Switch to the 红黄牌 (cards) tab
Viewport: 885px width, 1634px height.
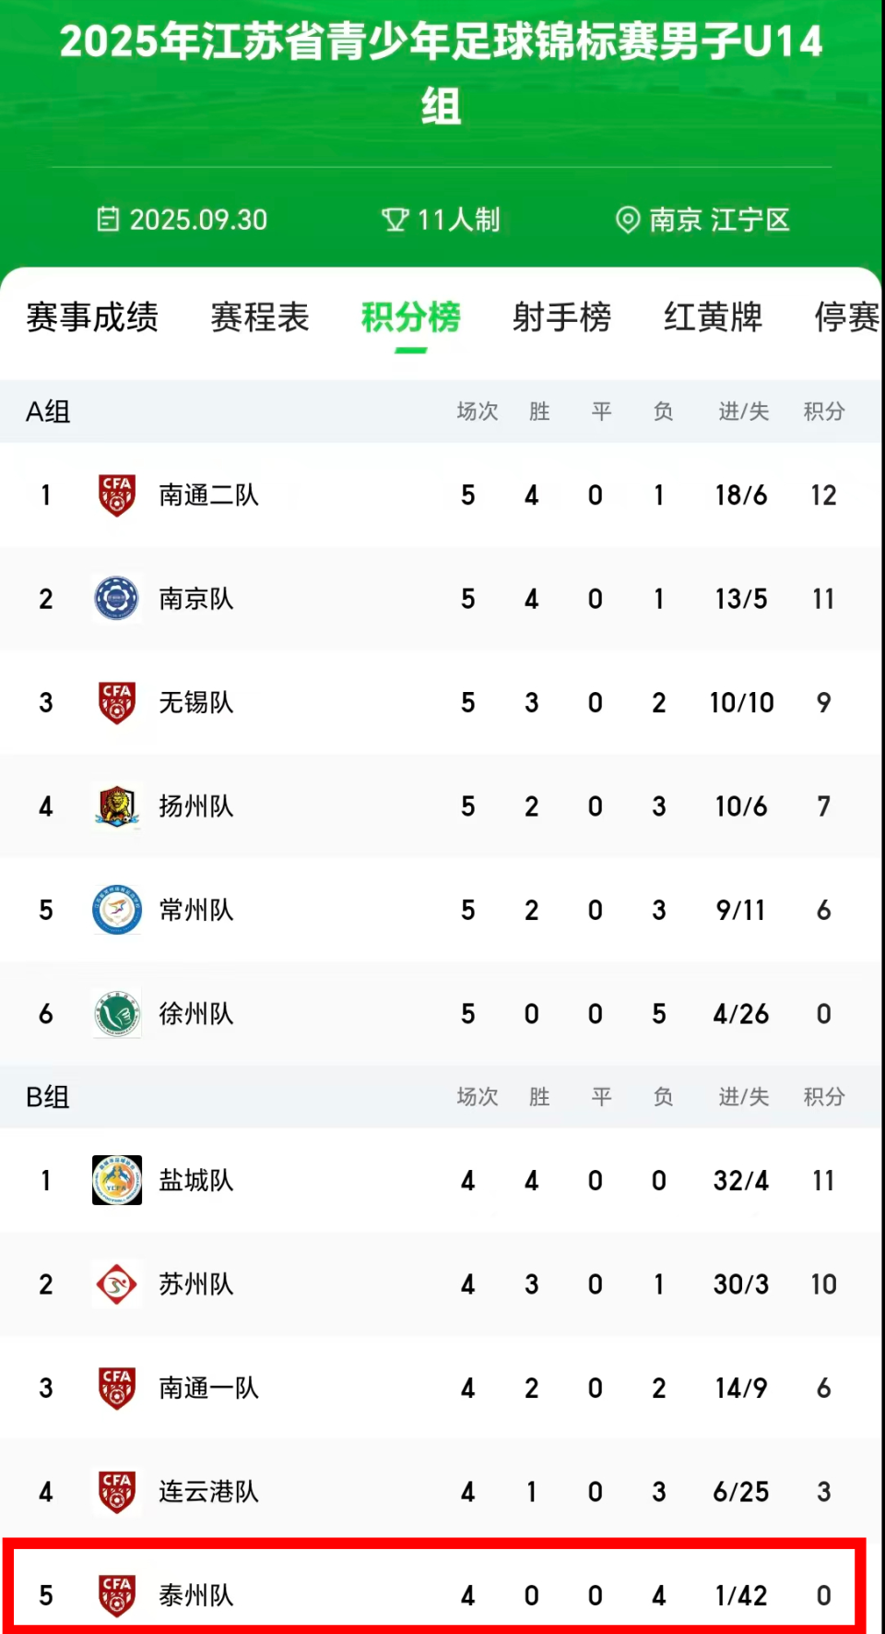click(x=714, y=317)
